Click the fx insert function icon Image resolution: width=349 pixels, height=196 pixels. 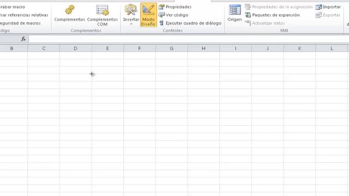click(23, 39)
